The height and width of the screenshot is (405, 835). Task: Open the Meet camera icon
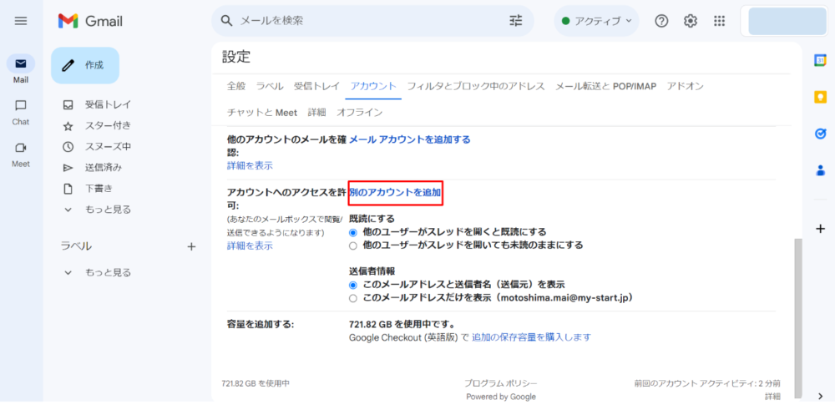coord(21,148)
